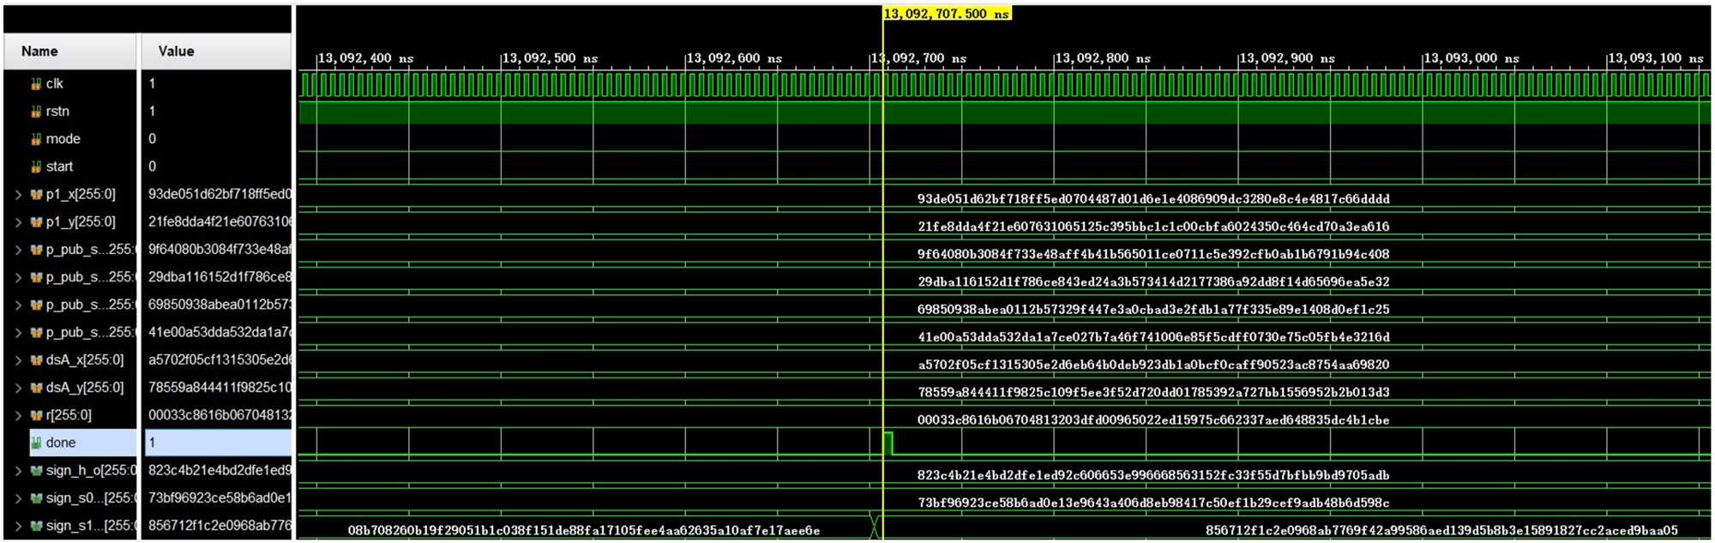
Task: Click the yellow cursor time marker label
Action: pos(947,14)
